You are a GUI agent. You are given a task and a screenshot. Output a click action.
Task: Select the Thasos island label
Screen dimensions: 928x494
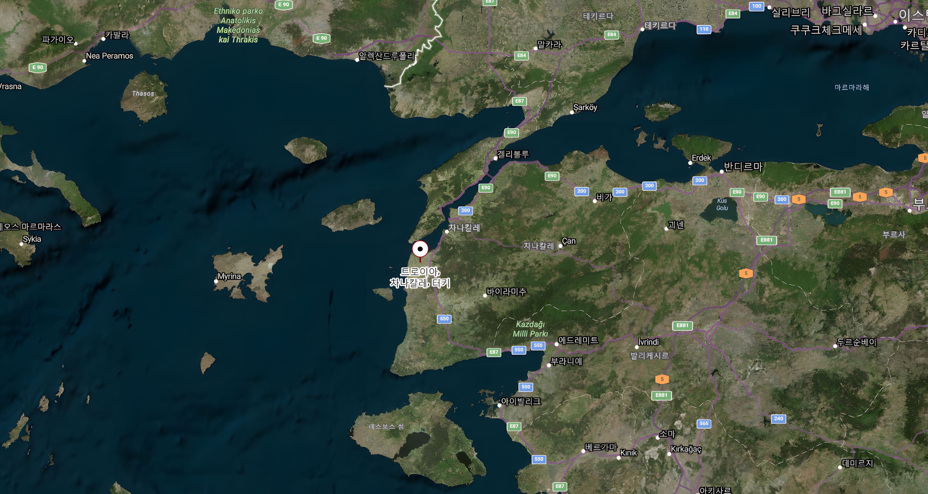pyautogui.click(x=143, y=94)
